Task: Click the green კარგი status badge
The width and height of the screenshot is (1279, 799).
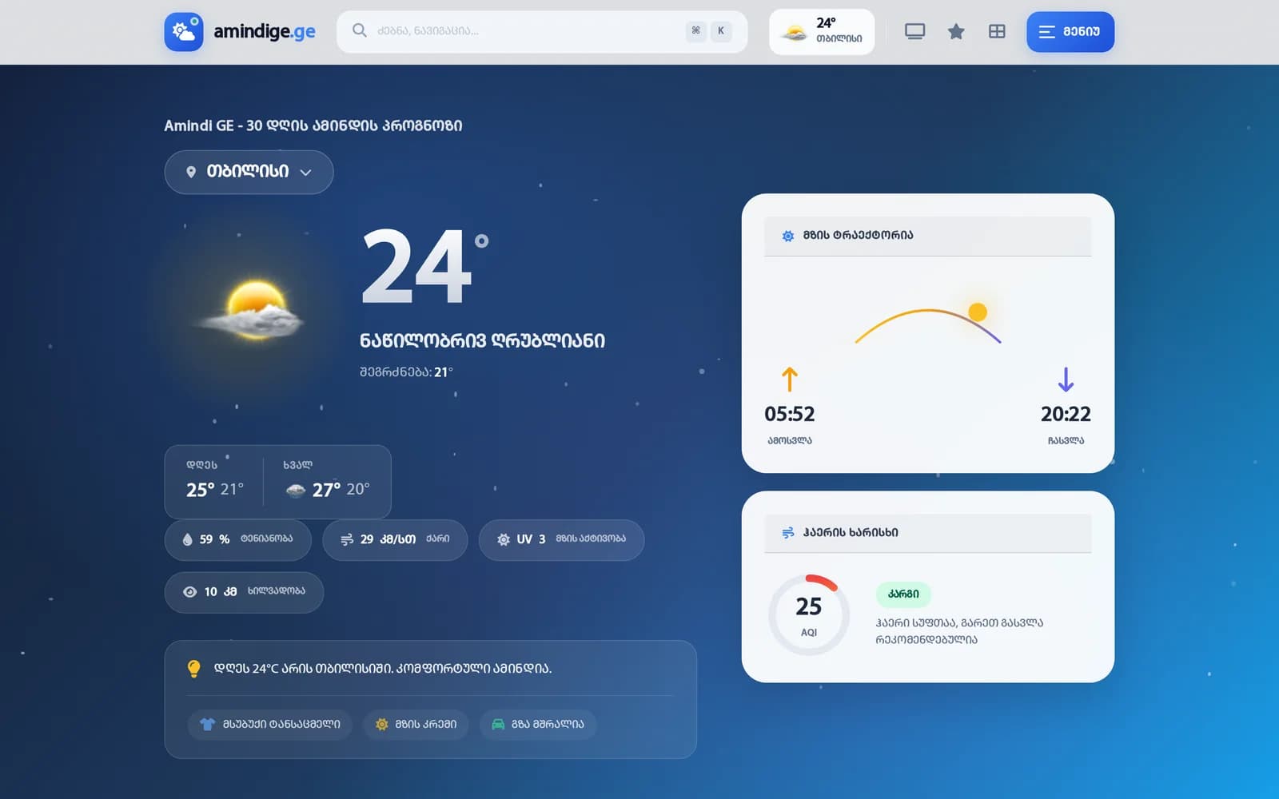Action: (x=903, y=594)
